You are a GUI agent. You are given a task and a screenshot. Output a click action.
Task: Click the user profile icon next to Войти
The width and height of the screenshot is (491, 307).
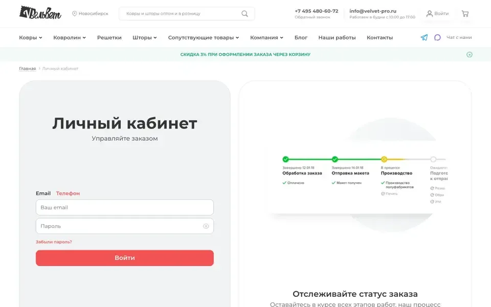[x=429, y=13]
